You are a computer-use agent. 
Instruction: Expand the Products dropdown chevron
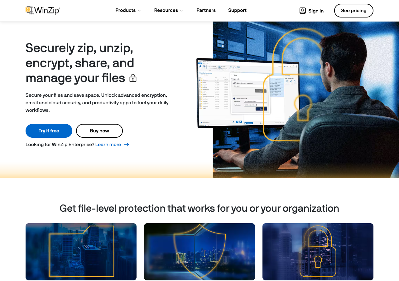coord(139,10)
